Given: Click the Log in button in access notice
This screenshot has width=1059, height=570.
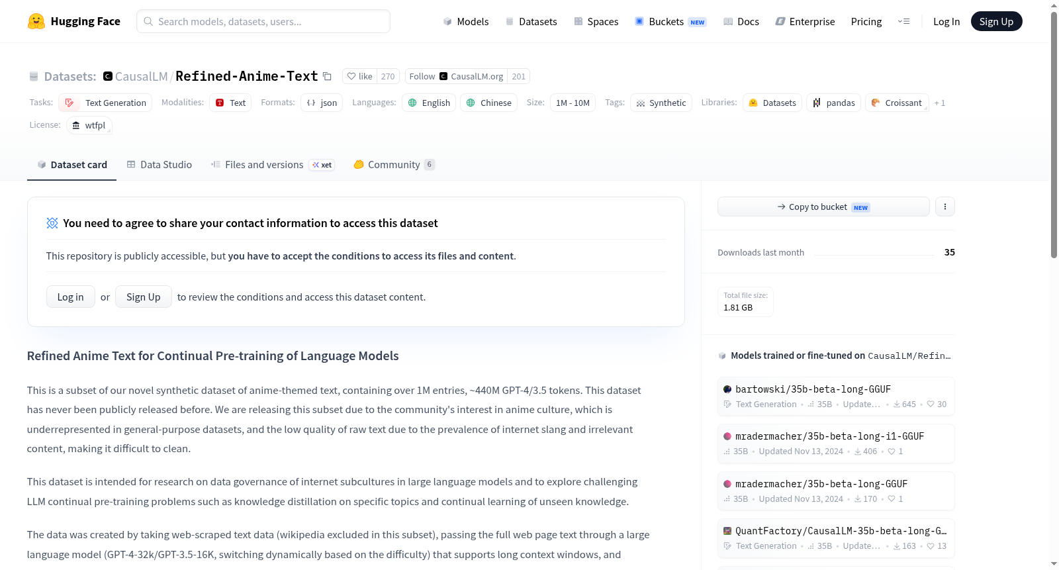Looking at the screenshot, I should pyautogui.click(x=71, y=297).
